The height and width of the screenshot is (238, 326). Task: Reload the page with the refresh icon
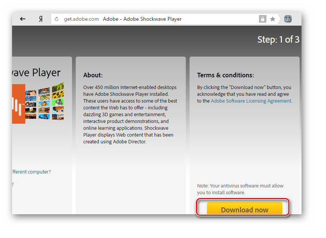(x=57, y=19)
